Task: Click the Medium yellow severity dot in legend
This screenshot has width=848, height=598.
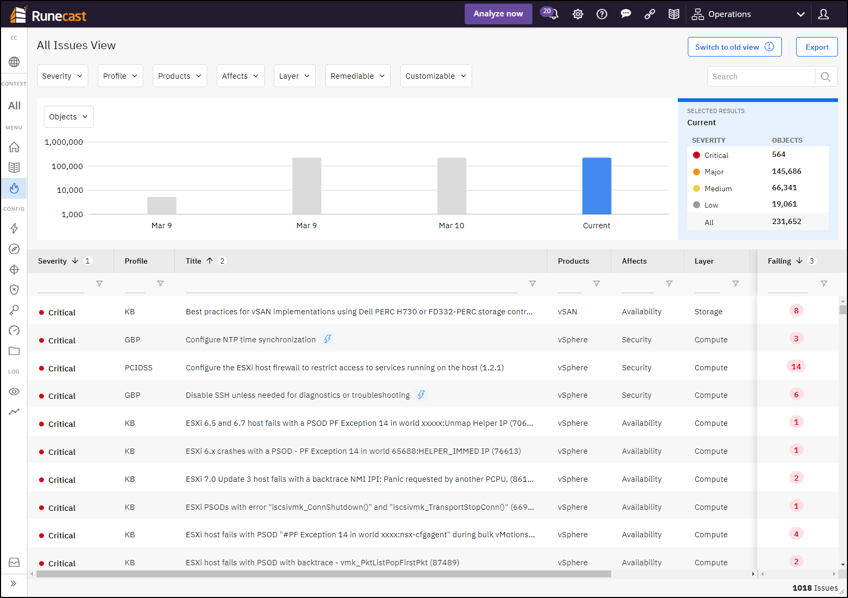Action: click(696, 189)
